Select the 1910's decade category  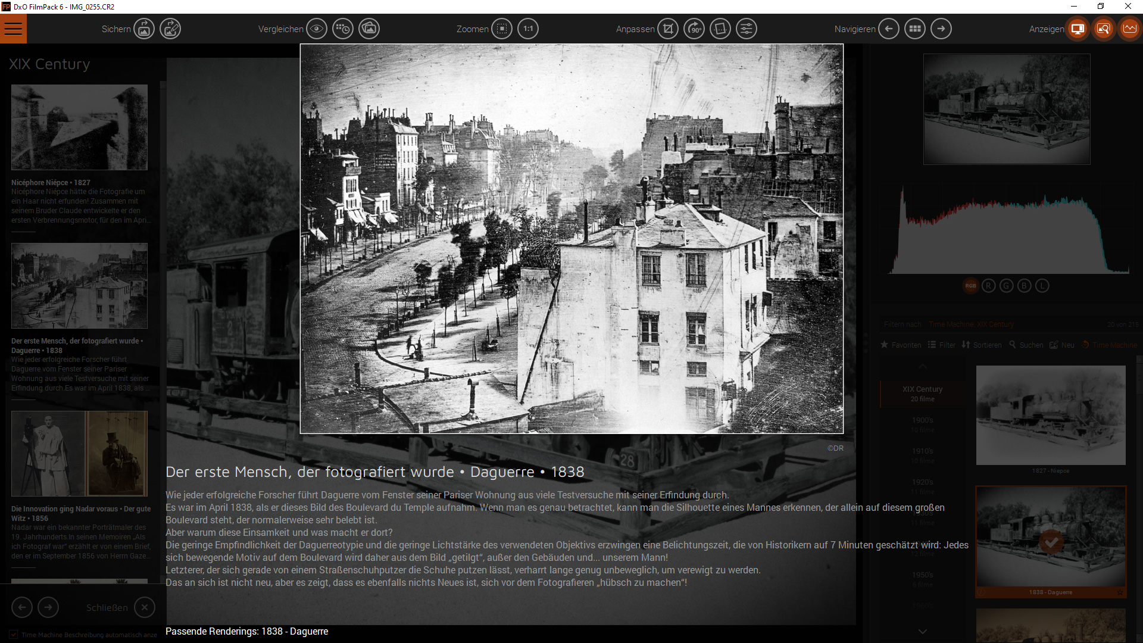click(923, 455)
